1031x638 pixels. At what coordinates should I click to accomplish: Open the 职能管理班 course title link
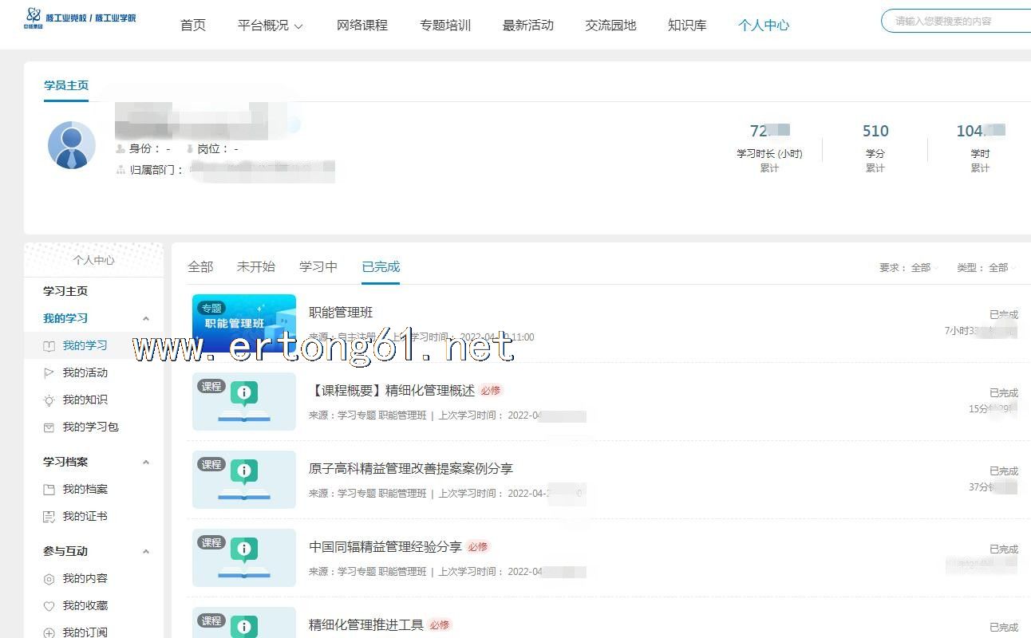[x=341, y=313]
